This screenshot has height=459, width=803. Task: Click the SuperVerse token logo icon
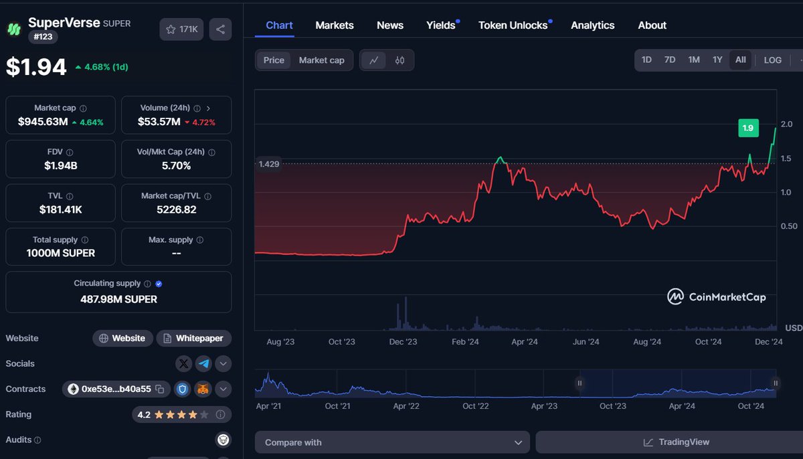[13, 29]
